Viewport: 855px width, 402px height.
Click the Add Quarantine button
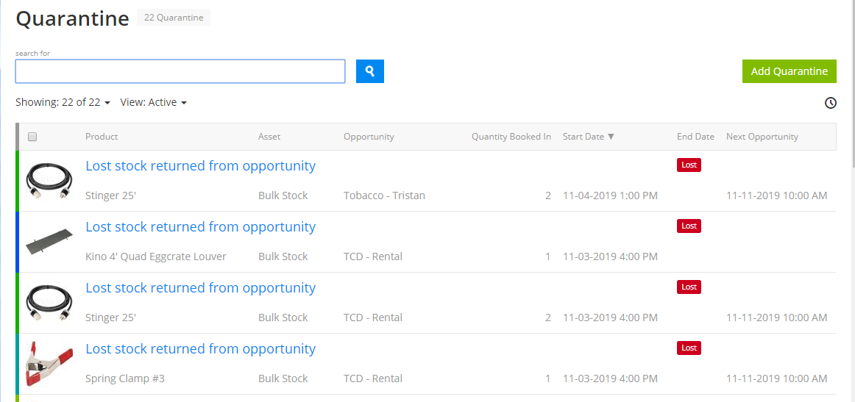(789, 71)
